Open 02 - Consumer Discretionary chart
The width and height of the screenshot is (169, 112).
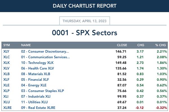[45, 51]
